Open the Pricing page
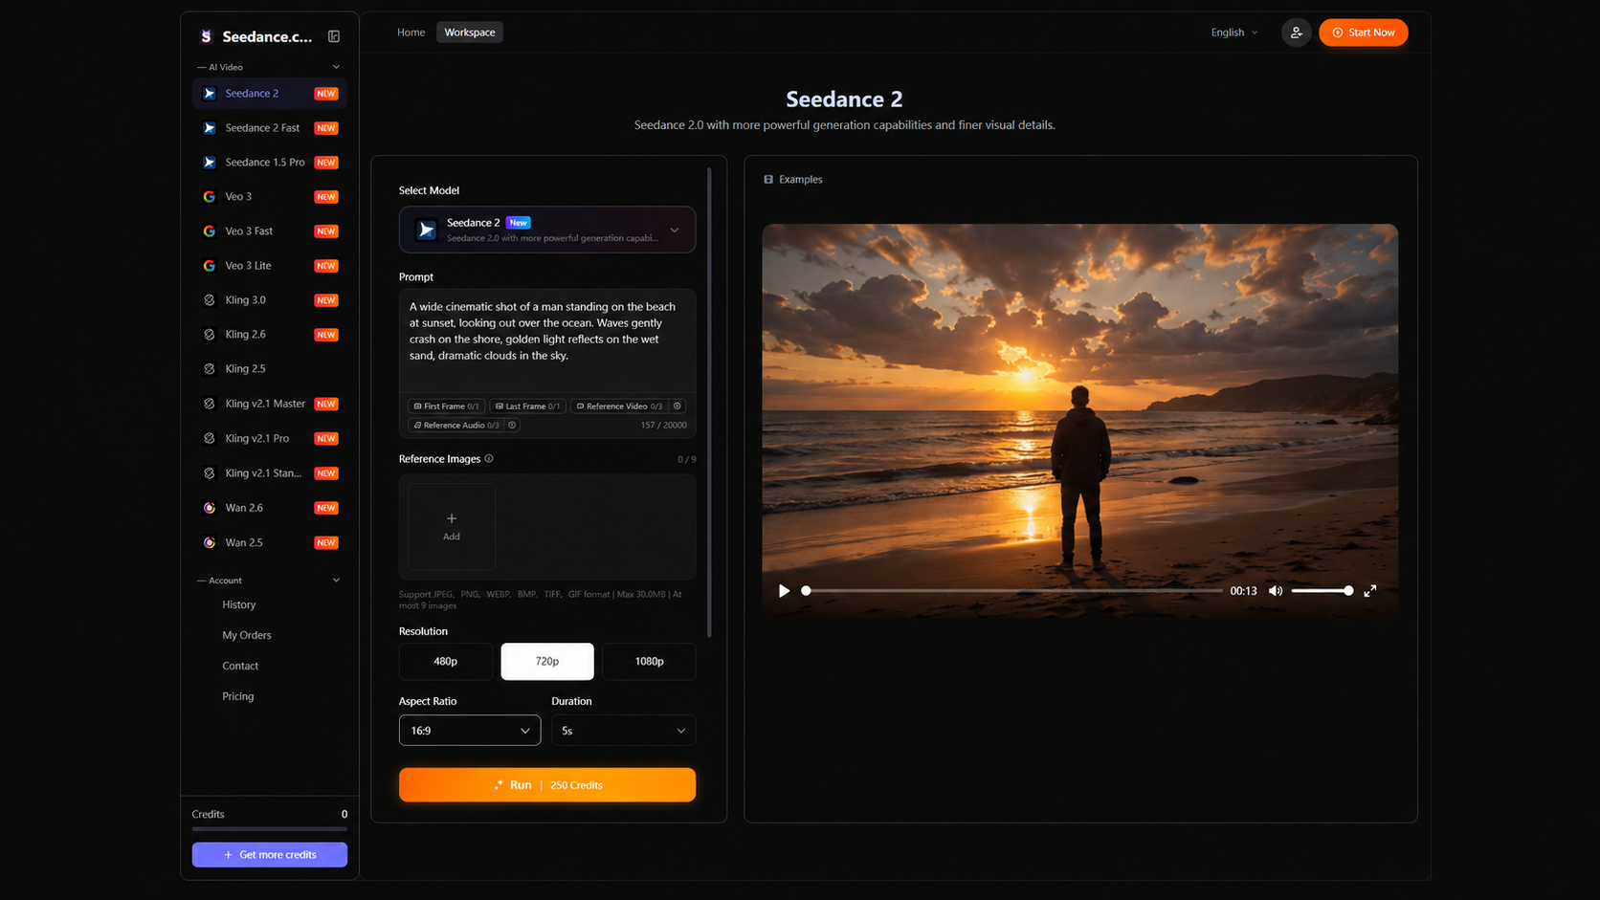Image resolution: width=1600 pixels, height=900 pixels. pyautogui.click(x=238, y=696)
